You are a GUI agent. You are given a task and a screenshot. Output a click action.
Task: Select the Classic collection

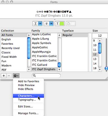click(x=14, y=53)
